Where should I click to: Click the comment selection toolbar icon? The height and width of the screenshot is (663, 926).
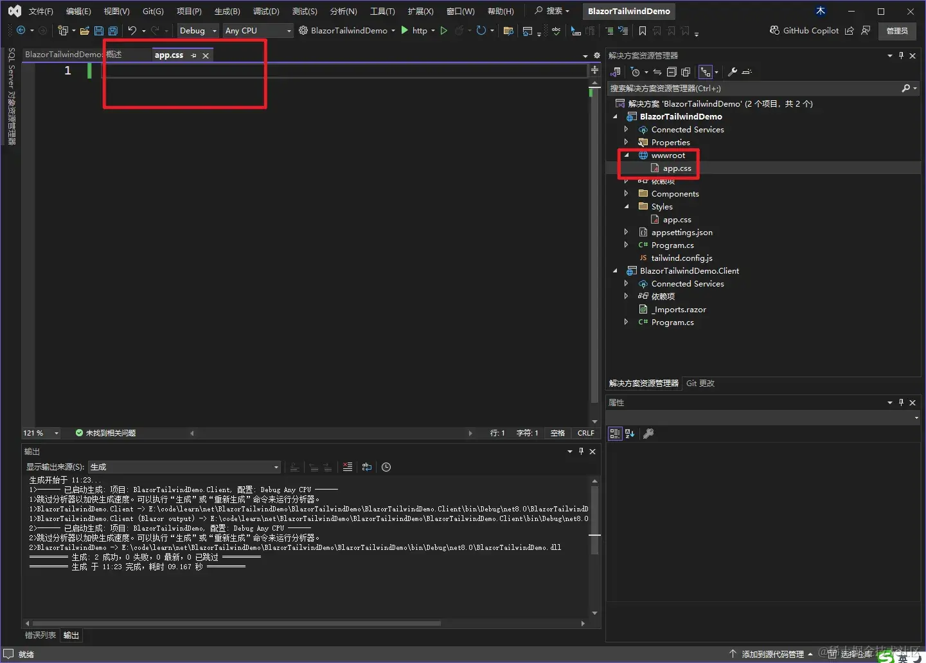pyautogui.click(x=609, y=31)
